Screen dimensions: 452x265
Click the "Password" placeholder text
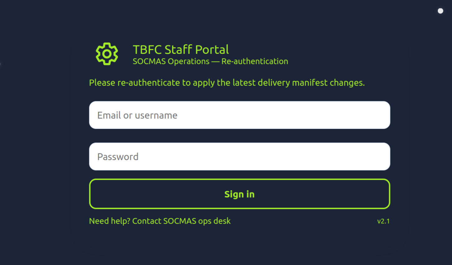click(x=118, y=157)
